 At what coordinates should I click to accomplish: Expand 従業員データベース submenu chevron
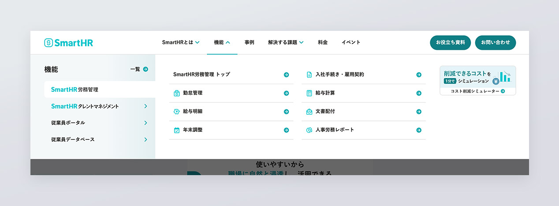click(x=145, y=139)
